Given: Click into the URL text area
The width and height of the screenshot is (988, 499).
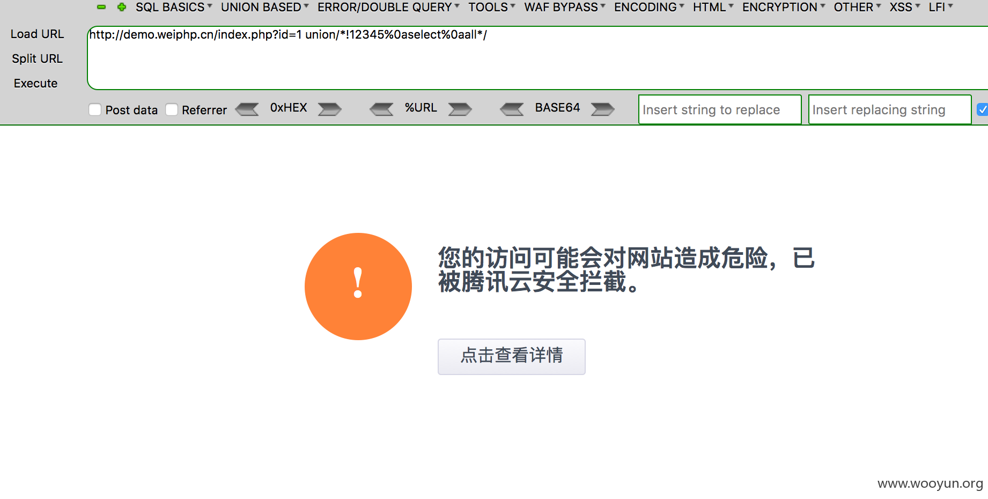Looking at the screenshot, I should (537, 58).
